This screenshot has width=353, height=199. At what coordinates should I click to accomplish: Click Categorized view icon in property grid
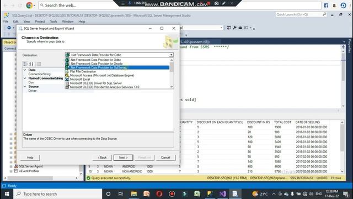click(x=25, y=64)
